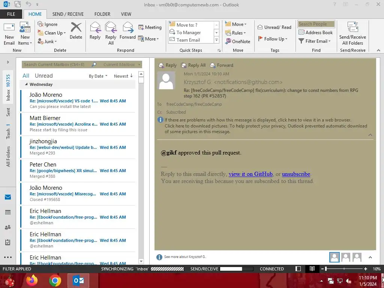Open the Clean Up dropdown
Image resolution: width=384 pixels, height=288 pixels.
(x=52, y=33)
